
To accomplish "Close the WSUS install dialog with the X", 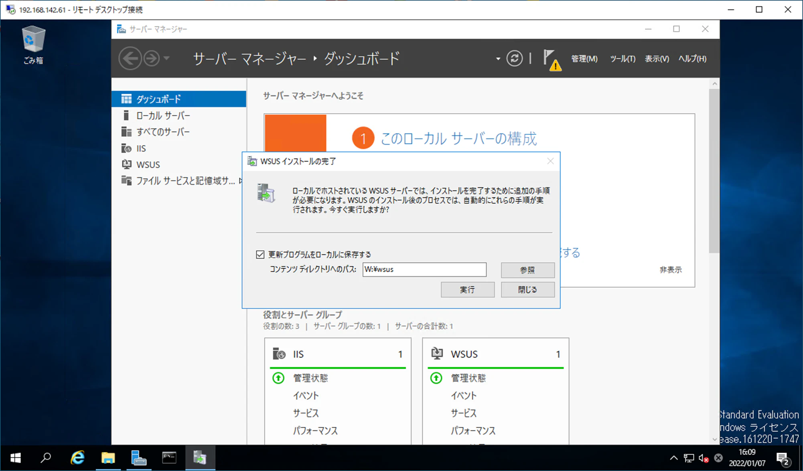I will click(x=550, y=161).
